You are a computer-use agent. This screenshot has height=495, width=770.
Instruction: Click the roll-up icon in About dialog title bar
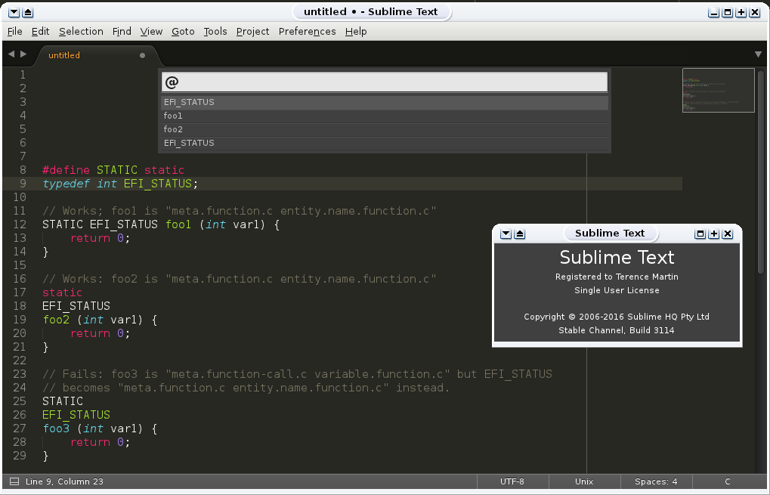pyautogui.click(x=520, y=234)
